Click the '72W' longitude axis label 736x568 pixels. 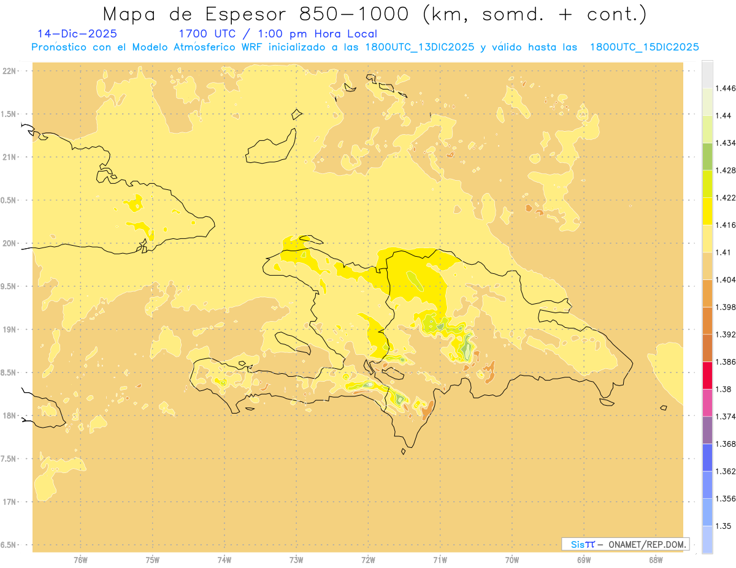tap(368, 561)
